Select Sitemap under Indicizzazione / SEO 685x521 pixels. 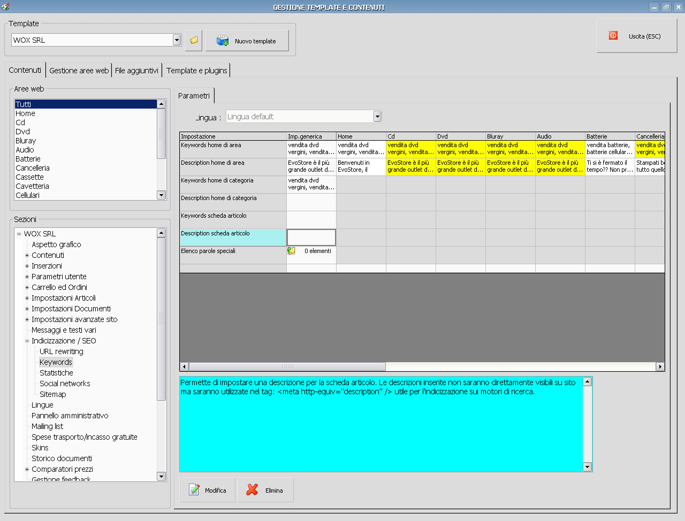tap(53, 394)
